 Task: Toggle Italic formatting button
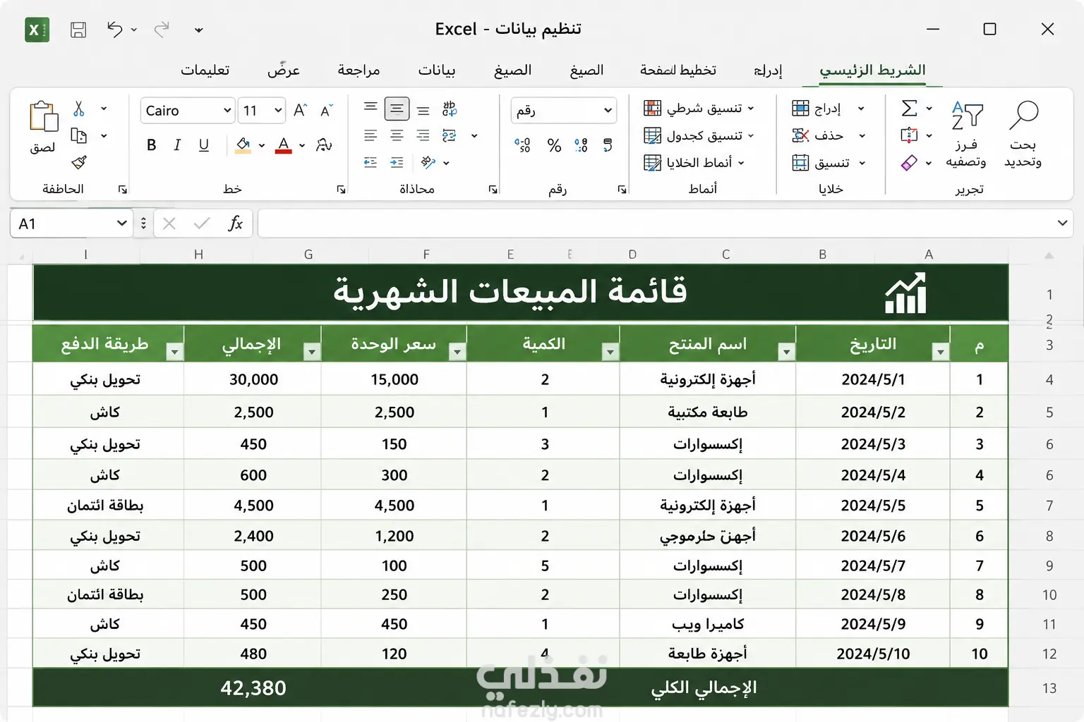177,145
